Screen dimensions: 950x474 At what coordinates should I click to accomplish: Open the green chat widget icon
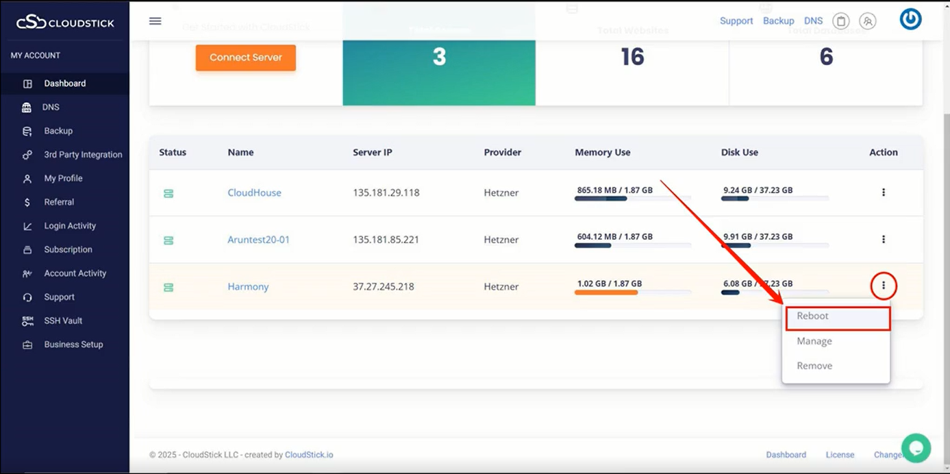click(x=916, y=448)
